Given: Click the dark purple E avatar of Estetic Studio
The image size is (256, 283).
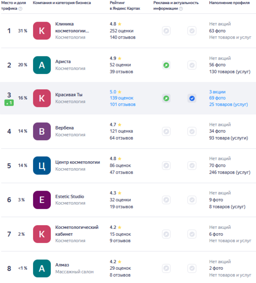Looking at the screenshot, I should (x=42, y=200).
